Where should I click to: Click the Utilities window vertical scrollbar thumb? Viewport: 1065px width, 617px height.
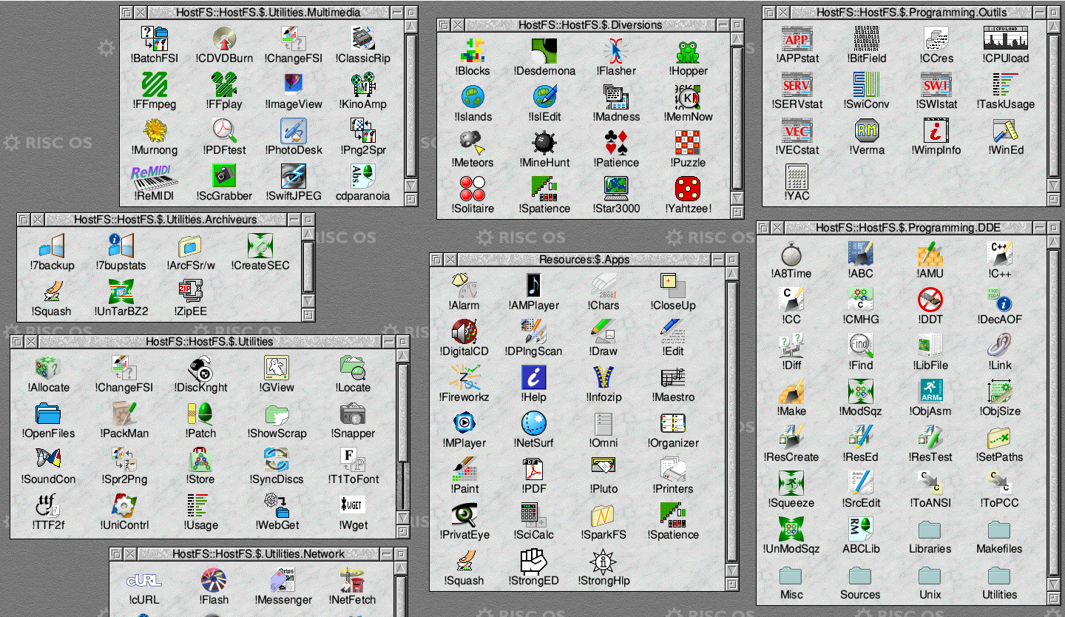point(403,412)
